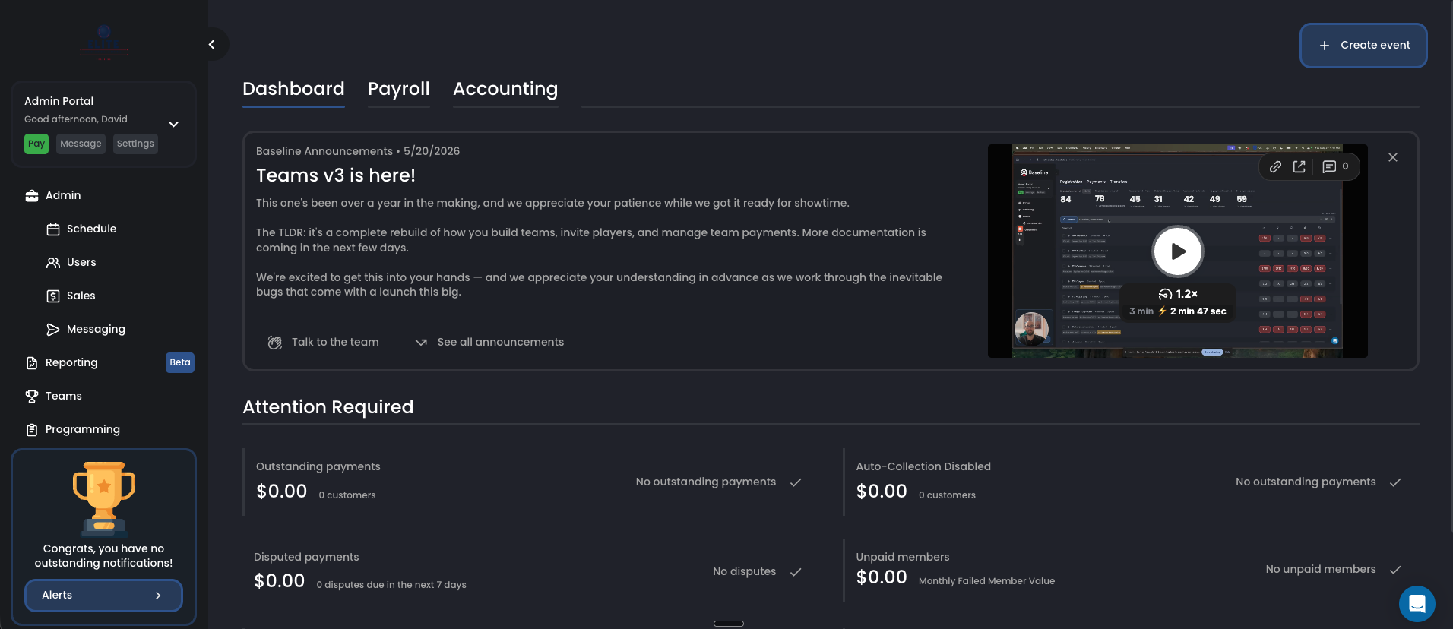Click the presenter avatar thumbnail in the video
This screenshot has width=1453, height=629.
(x=1032, y=329)
